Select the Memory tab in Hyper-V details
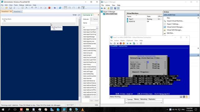This screenshot has height=112, width=200. 136,99
